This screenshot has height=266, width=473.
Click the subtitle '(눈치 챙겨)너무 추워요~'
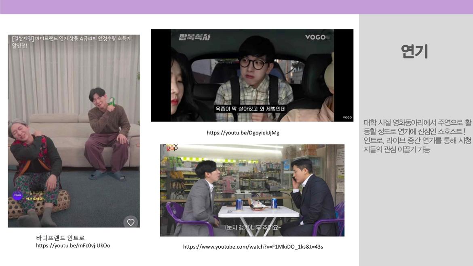pos(253,227)
